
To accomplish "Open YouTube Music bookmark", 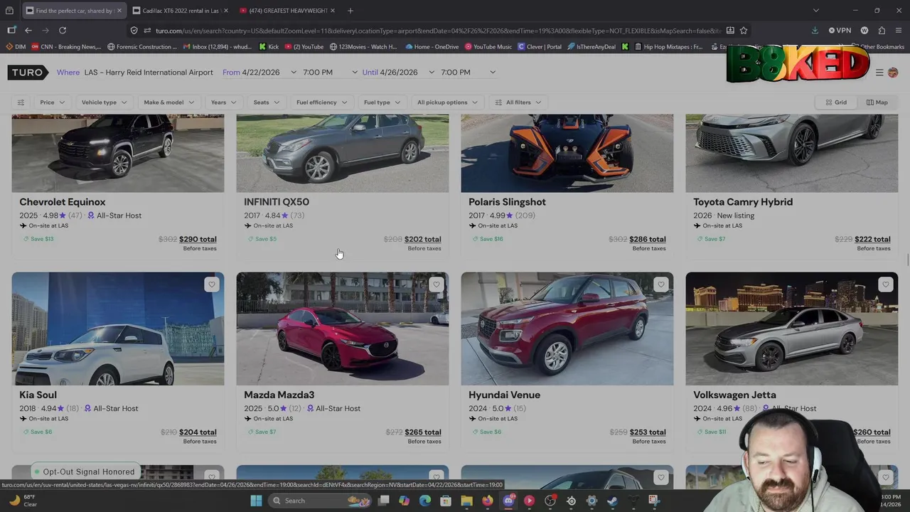I will [x=488, y=47].
